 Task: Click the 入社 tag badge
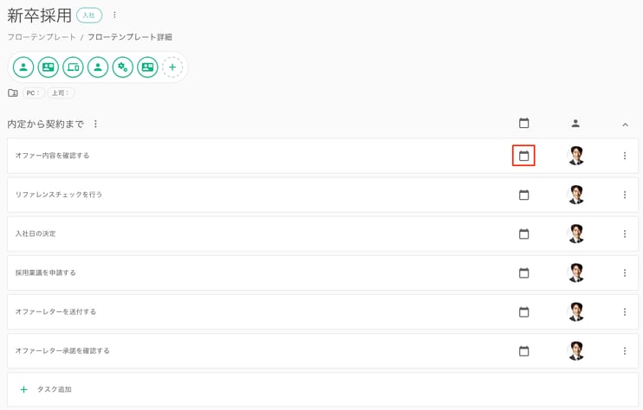tap(89, 16)
